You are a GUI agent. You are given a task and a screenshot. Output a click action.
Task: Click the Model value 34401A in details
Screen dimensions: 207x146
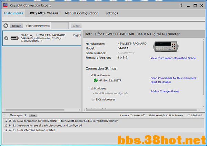123,48
